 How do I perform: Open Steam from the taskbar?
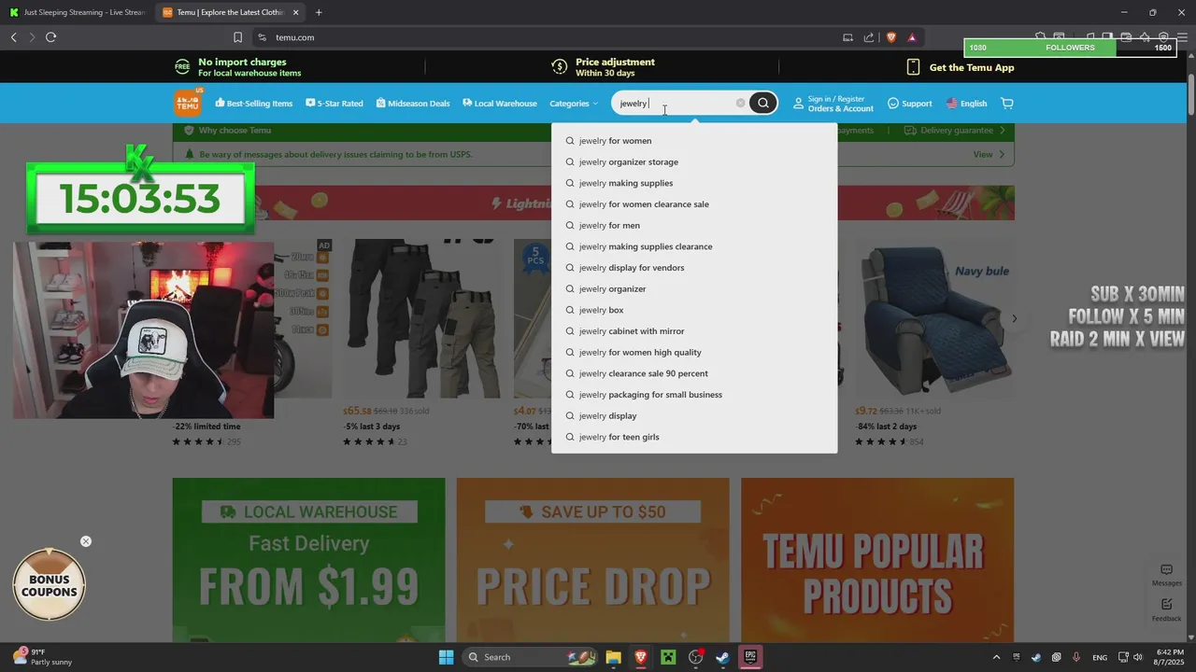pyautogui.click(x=722, y=657)
